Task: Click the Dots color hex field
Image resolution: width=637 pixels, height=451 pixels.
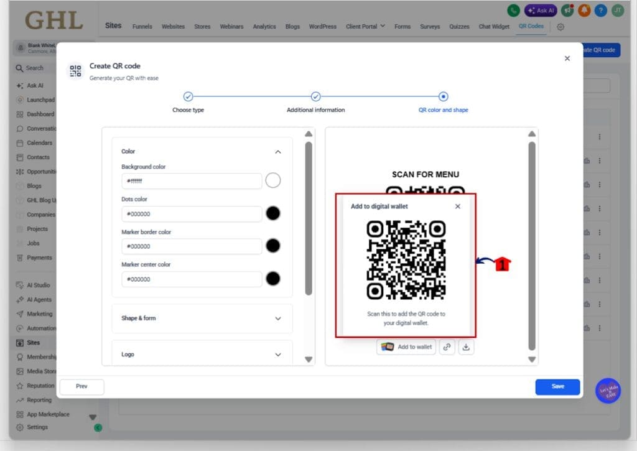Action: pos(192,214)
